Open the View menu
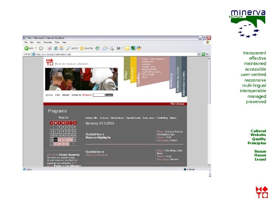This screenshot has width=272, height=204. click(39, 42)
